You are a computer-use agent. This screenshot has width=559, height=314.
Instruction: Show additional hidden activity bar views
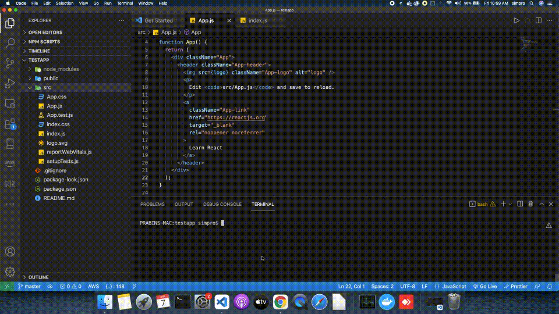10,204
